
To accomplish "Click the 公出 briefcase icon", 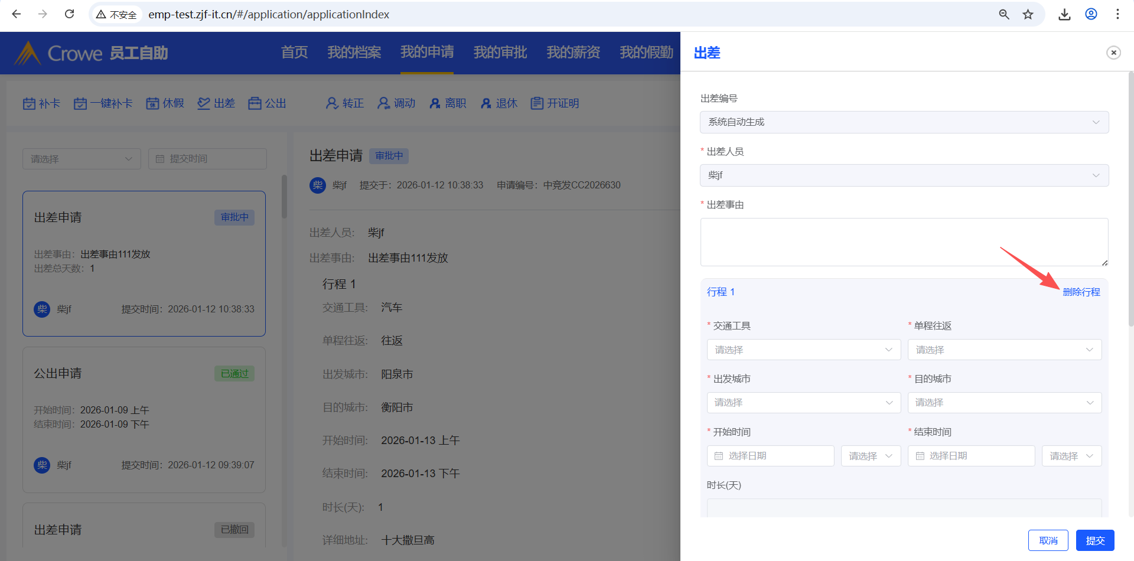I will point(255,104).
